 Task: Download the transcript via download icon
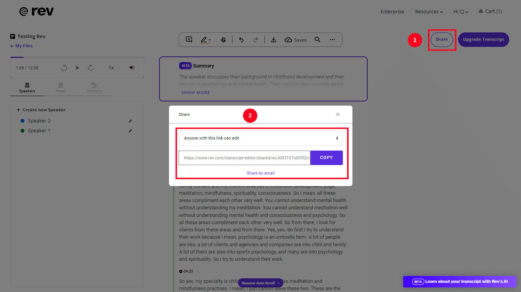(273, 40)
